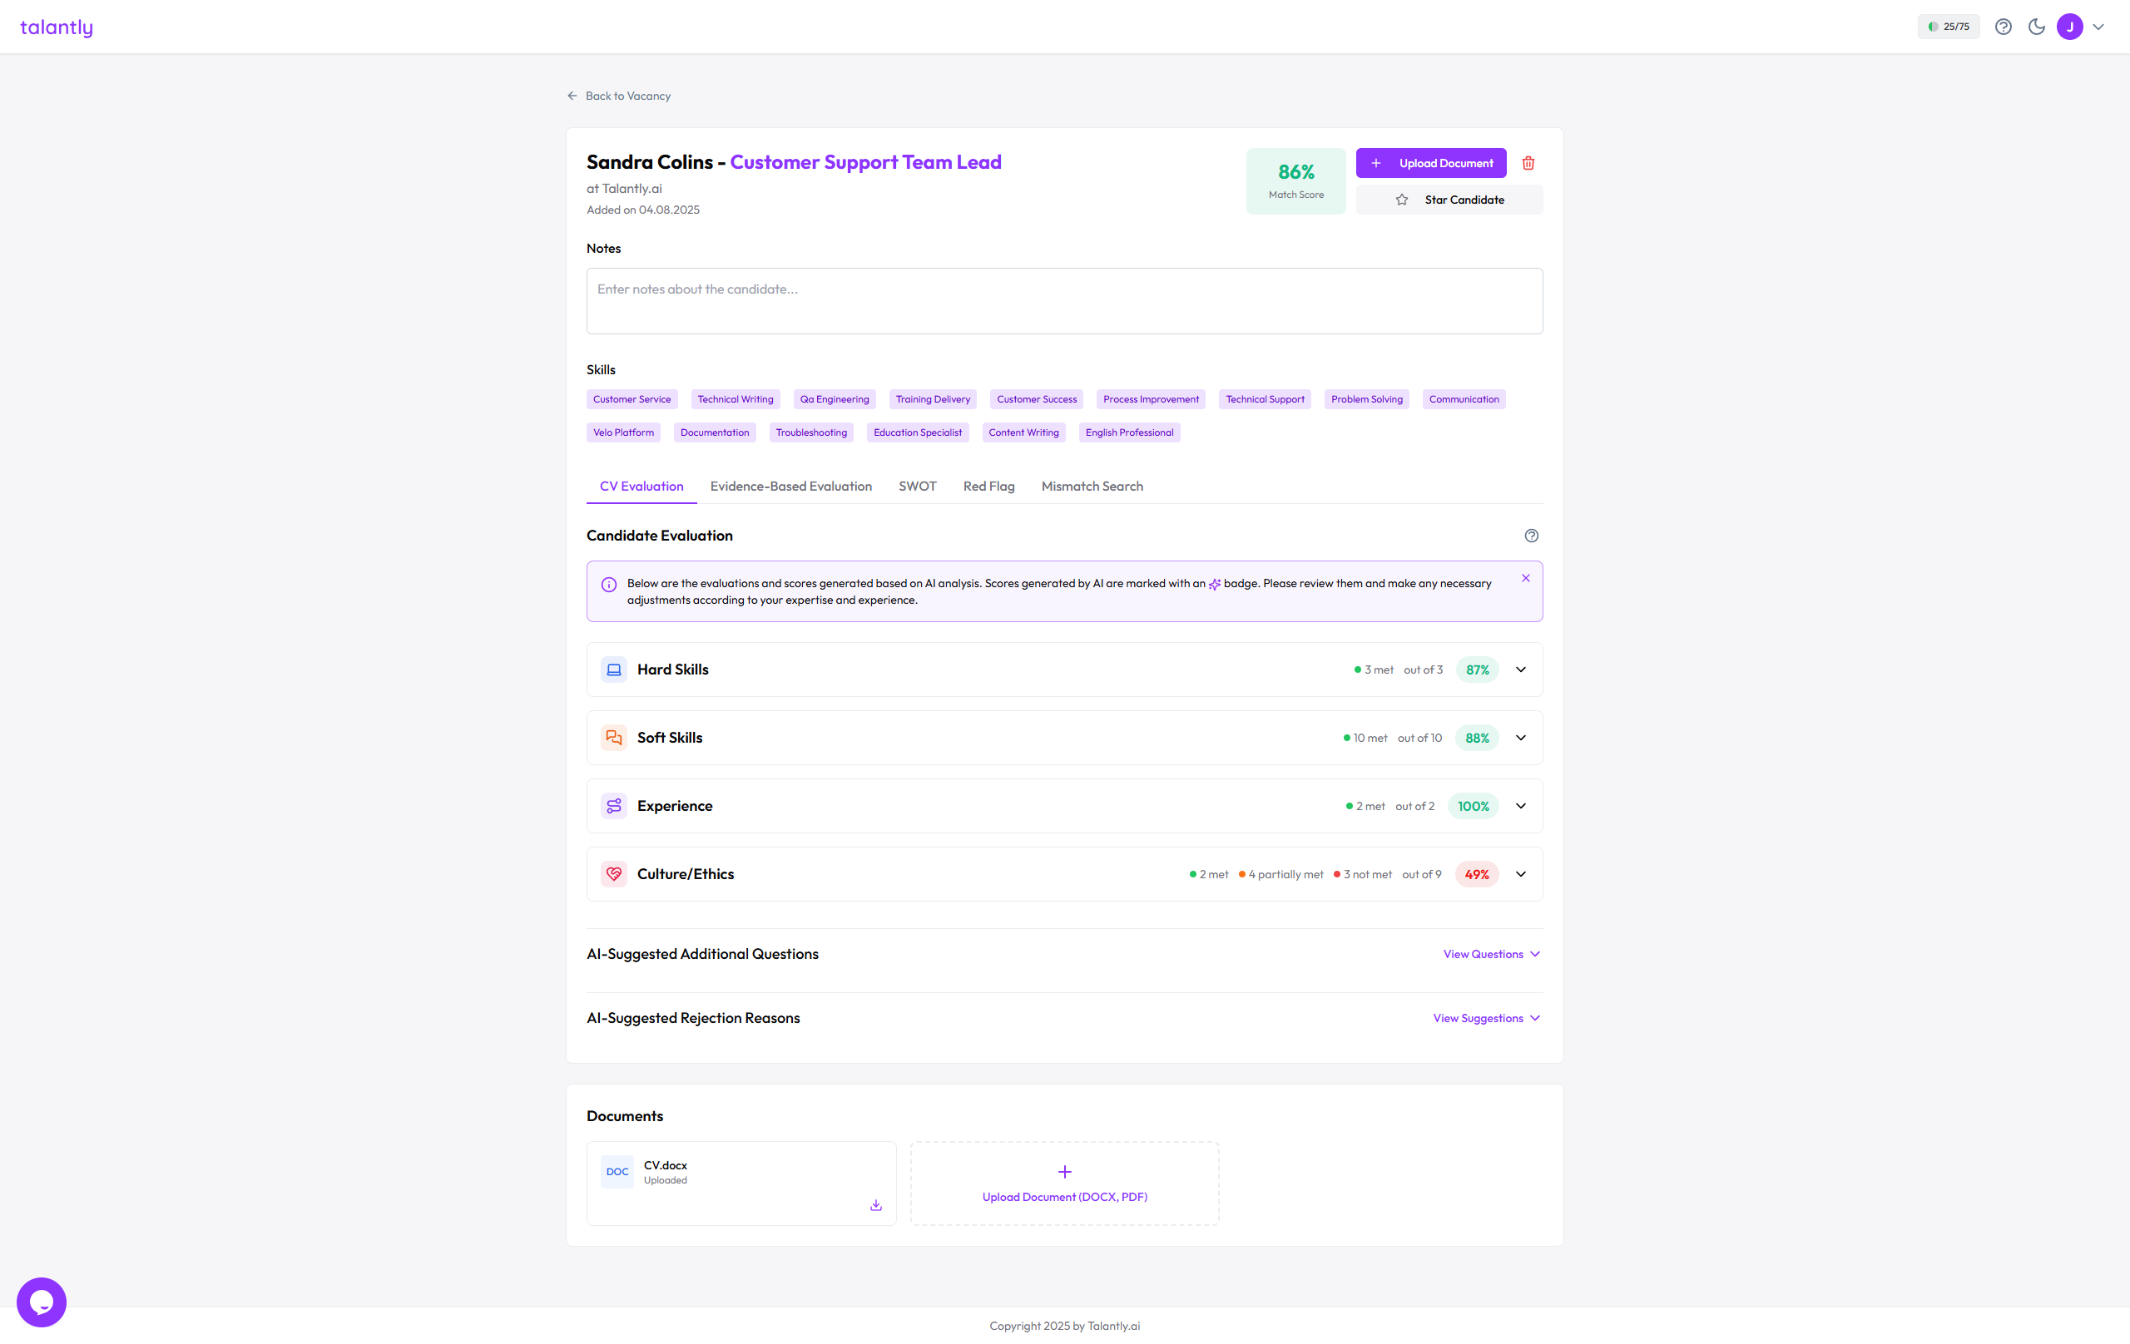Click the user avatar J icon
Screen dimensions: 2130x1344
(x=2070, y=27)
